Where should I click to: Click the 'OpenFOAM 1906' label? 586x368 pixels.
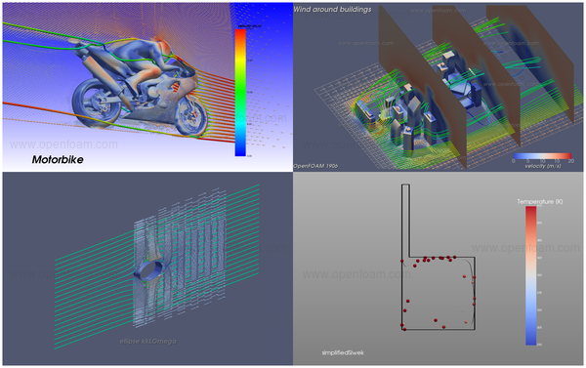315,166
